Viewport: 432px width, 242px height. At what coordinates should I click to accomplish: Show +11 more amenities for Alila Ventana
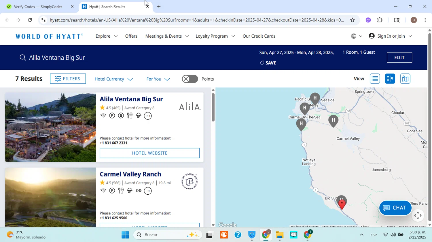(x=148, y=116)
